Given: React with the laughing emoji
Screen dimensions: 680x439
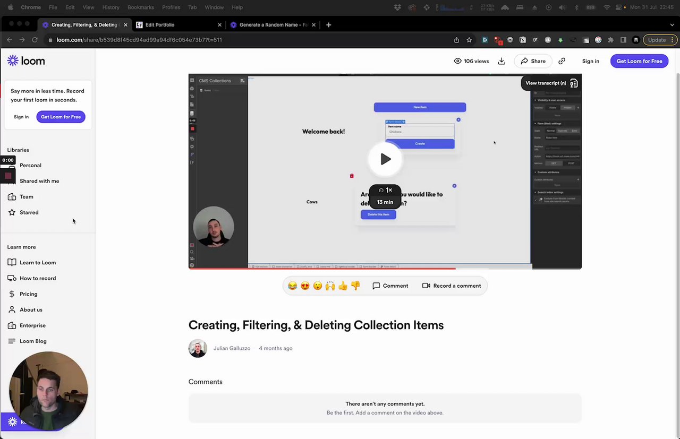Looking at the screenshot, I should [292, 286].
